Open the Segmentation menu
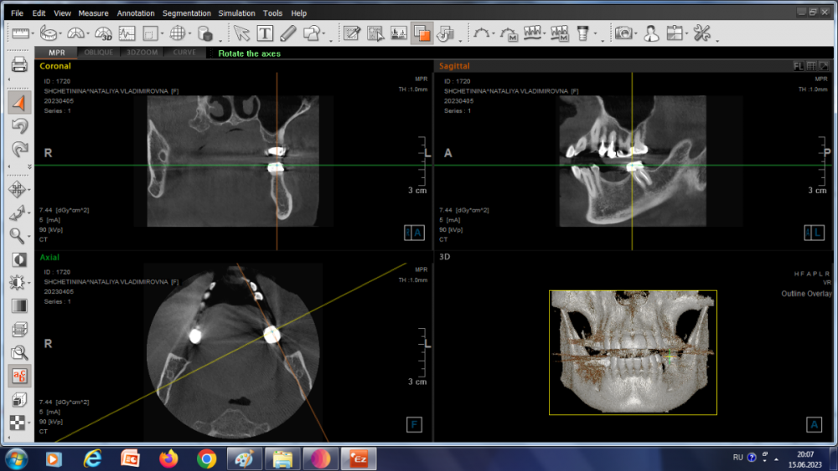This screenshot has width=838, height=471. (x=187, y=13)
